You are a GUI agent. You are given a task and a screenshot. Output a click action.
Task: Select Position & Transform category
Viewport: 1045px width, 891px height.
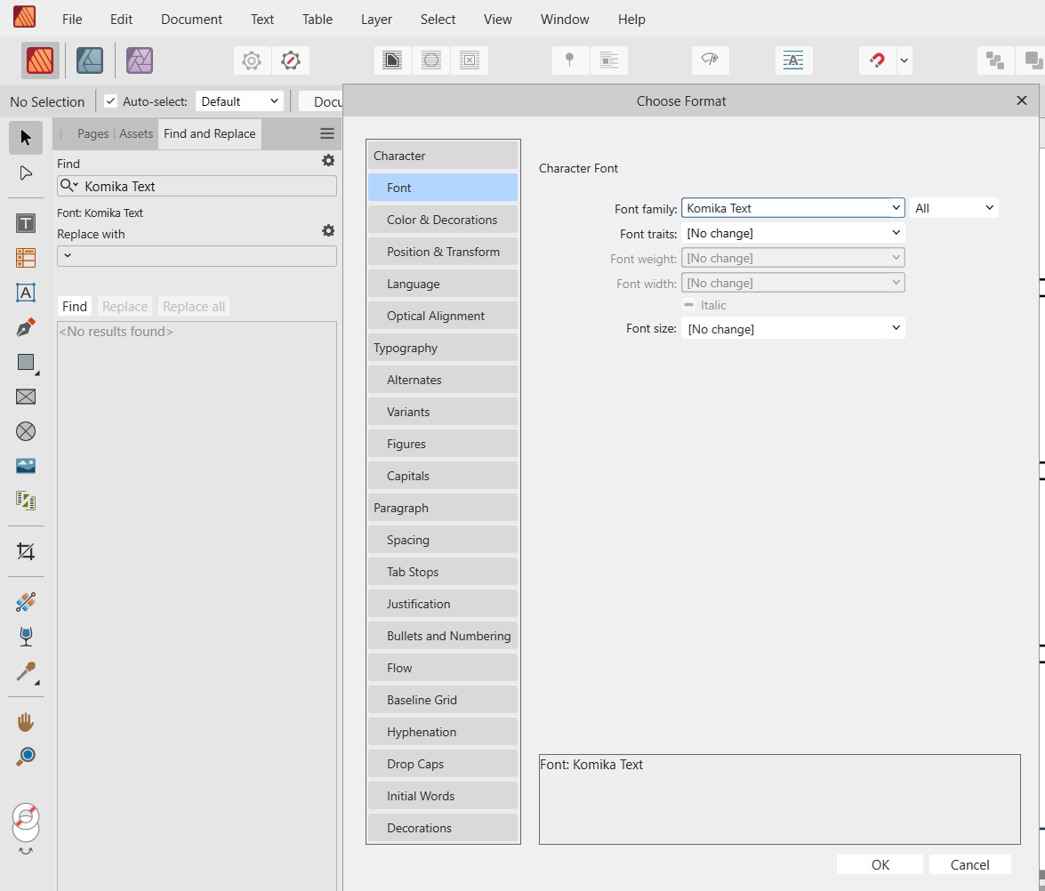tap(443, 252)
